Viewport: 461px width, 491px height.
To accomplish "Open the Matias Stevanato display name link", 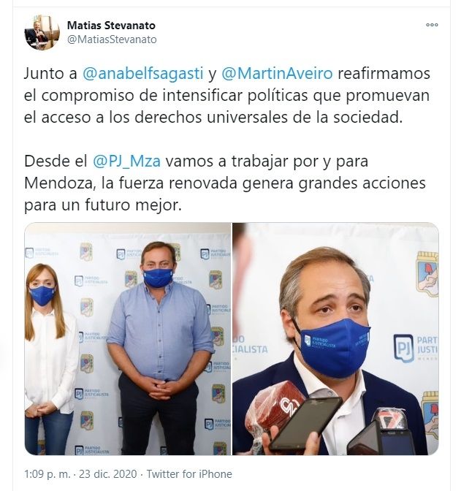I will (111, 25).
